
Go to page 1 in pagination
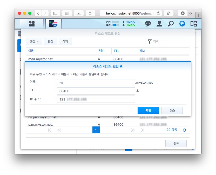point(96,130)
